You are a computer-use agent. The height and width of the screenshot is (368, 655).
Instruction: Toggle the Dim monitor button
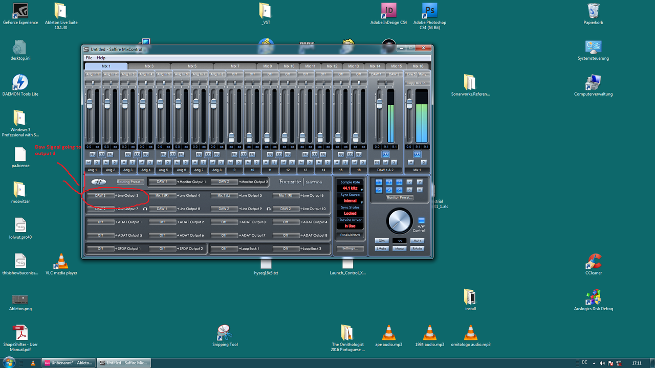point(381,241)
